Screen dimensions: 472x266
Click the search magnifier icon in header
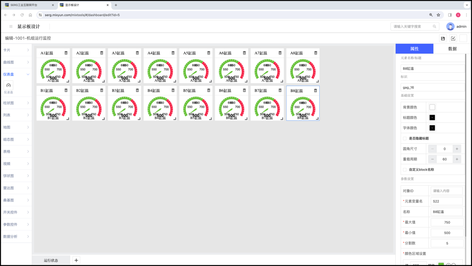pyautogui.click(x=434, y=26)
